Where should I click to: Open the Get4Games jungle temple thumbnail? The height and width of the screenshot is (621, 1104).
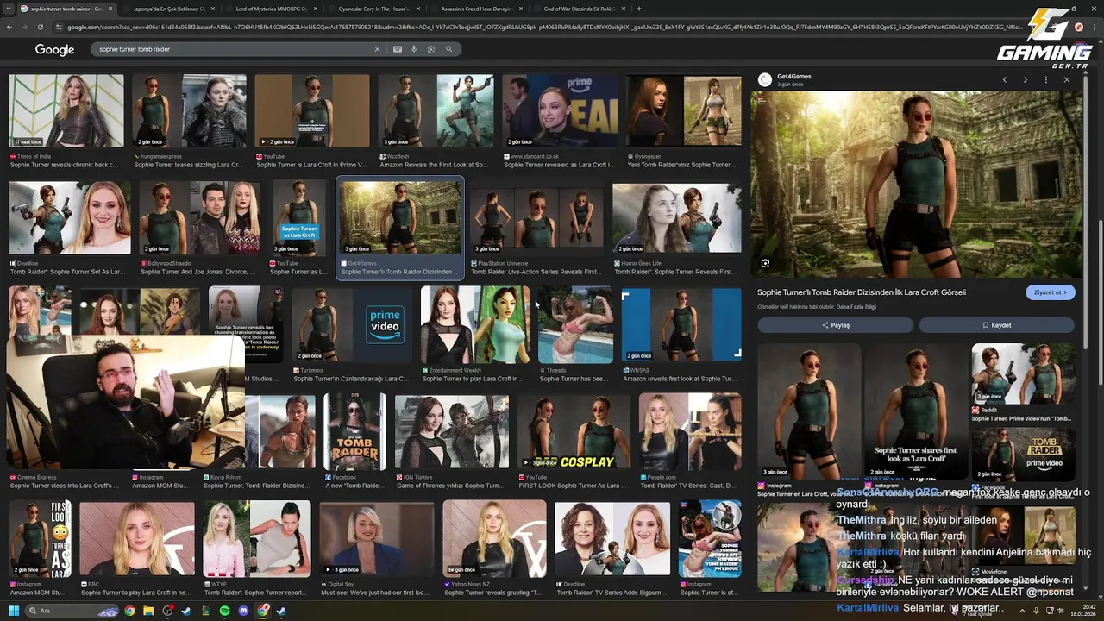click(x=400, y=217)
